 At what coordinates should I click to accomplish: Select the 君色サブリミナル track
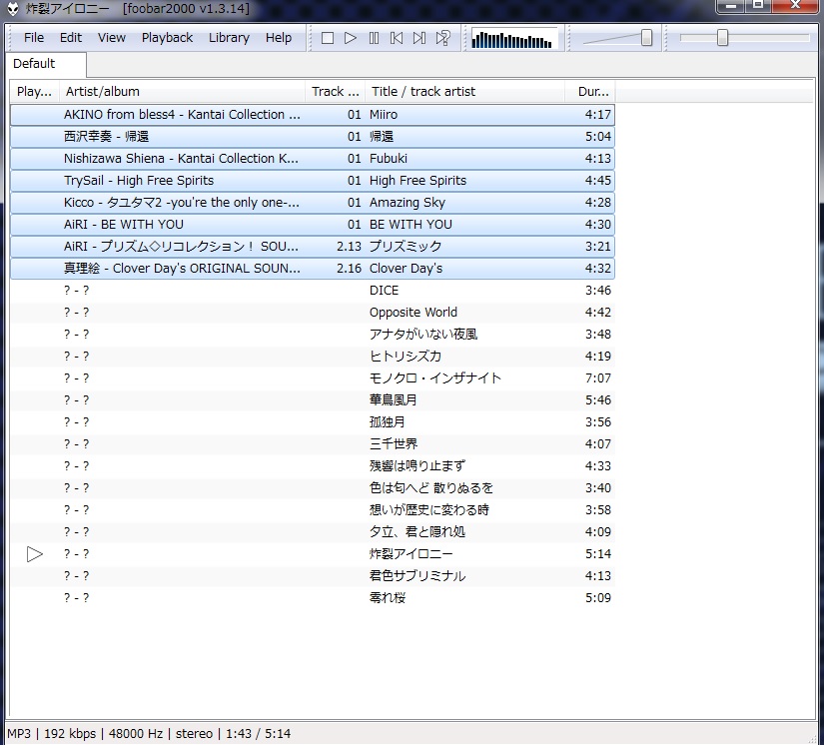[x=313, y=576]
